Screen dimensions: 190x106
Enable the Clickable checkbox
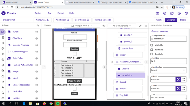click(x=152, y=45)
